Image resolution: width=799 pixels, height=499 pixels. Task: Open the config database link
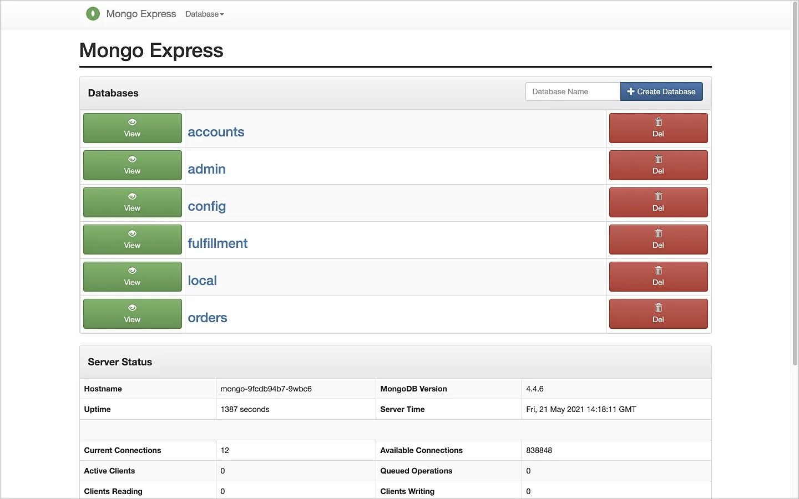pyautogui.click(x=206, y=206)
